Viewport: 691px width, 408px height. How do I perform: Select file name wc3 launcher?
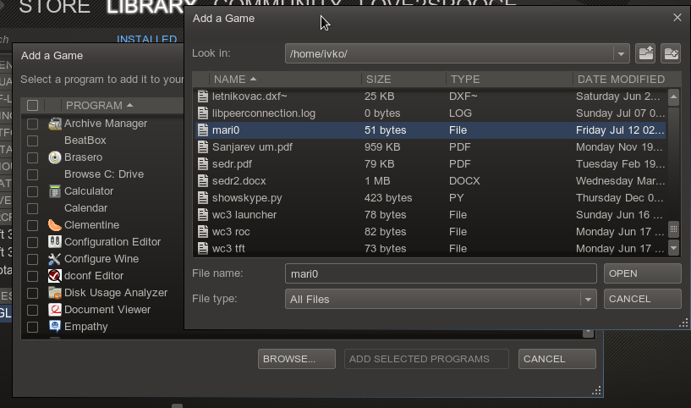tap(244, 215)
